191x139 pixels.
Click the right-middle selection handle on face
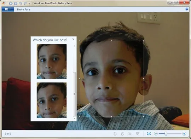coord(144,79)
